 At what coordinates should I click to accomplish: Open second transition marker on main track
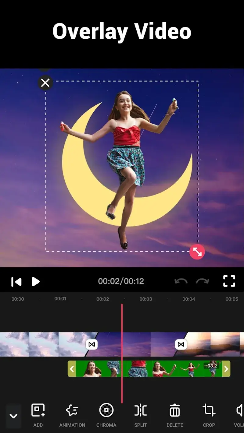coord(181,344)
